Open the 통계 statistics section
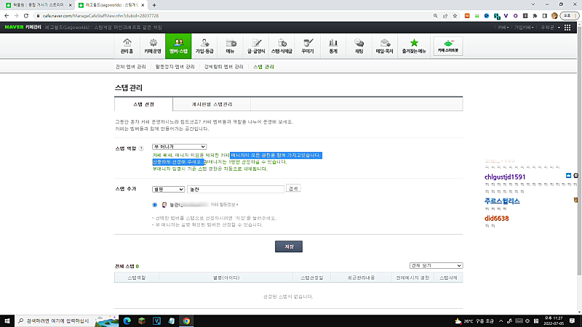Image resolution: width=582 pixels, height=327 pixels. pos(333,47)
